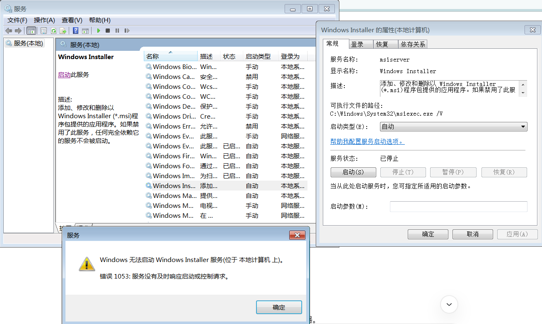542x324 pixels.
Task: Select the Windows Error service row
Action: coord(226,126)
